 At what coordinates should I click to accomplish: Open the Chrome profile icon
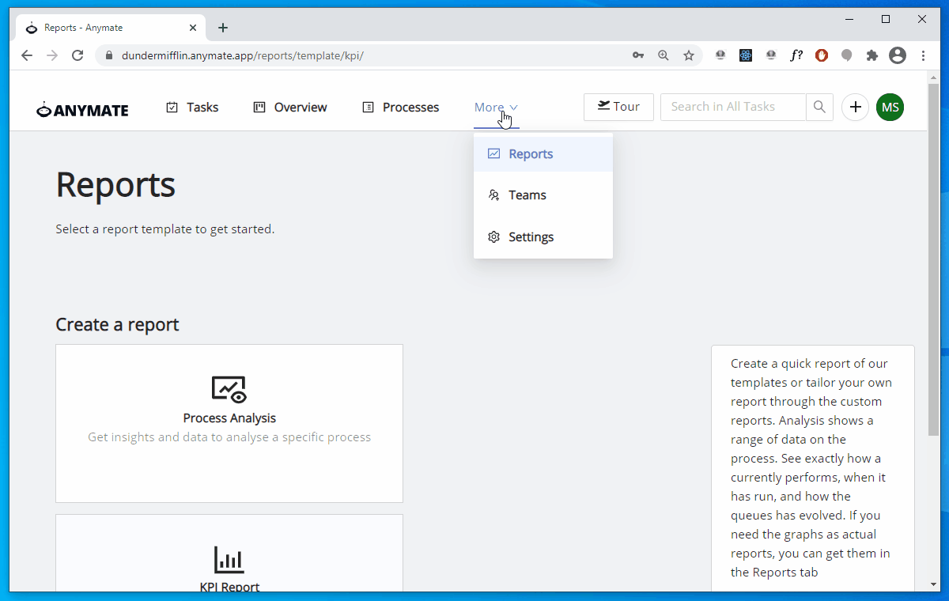pyautogui.click(x=898, y=55)
